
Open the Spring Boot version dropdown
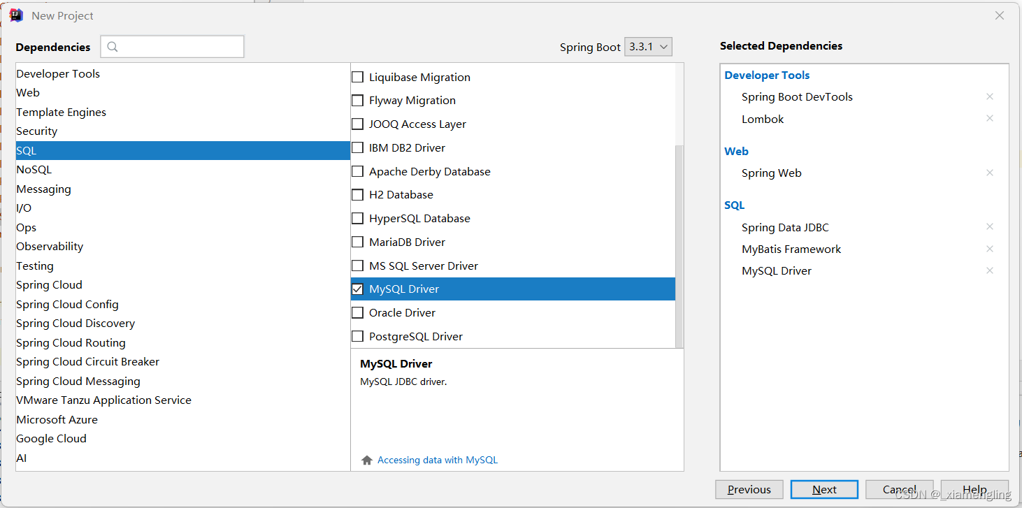pos(648,47)
